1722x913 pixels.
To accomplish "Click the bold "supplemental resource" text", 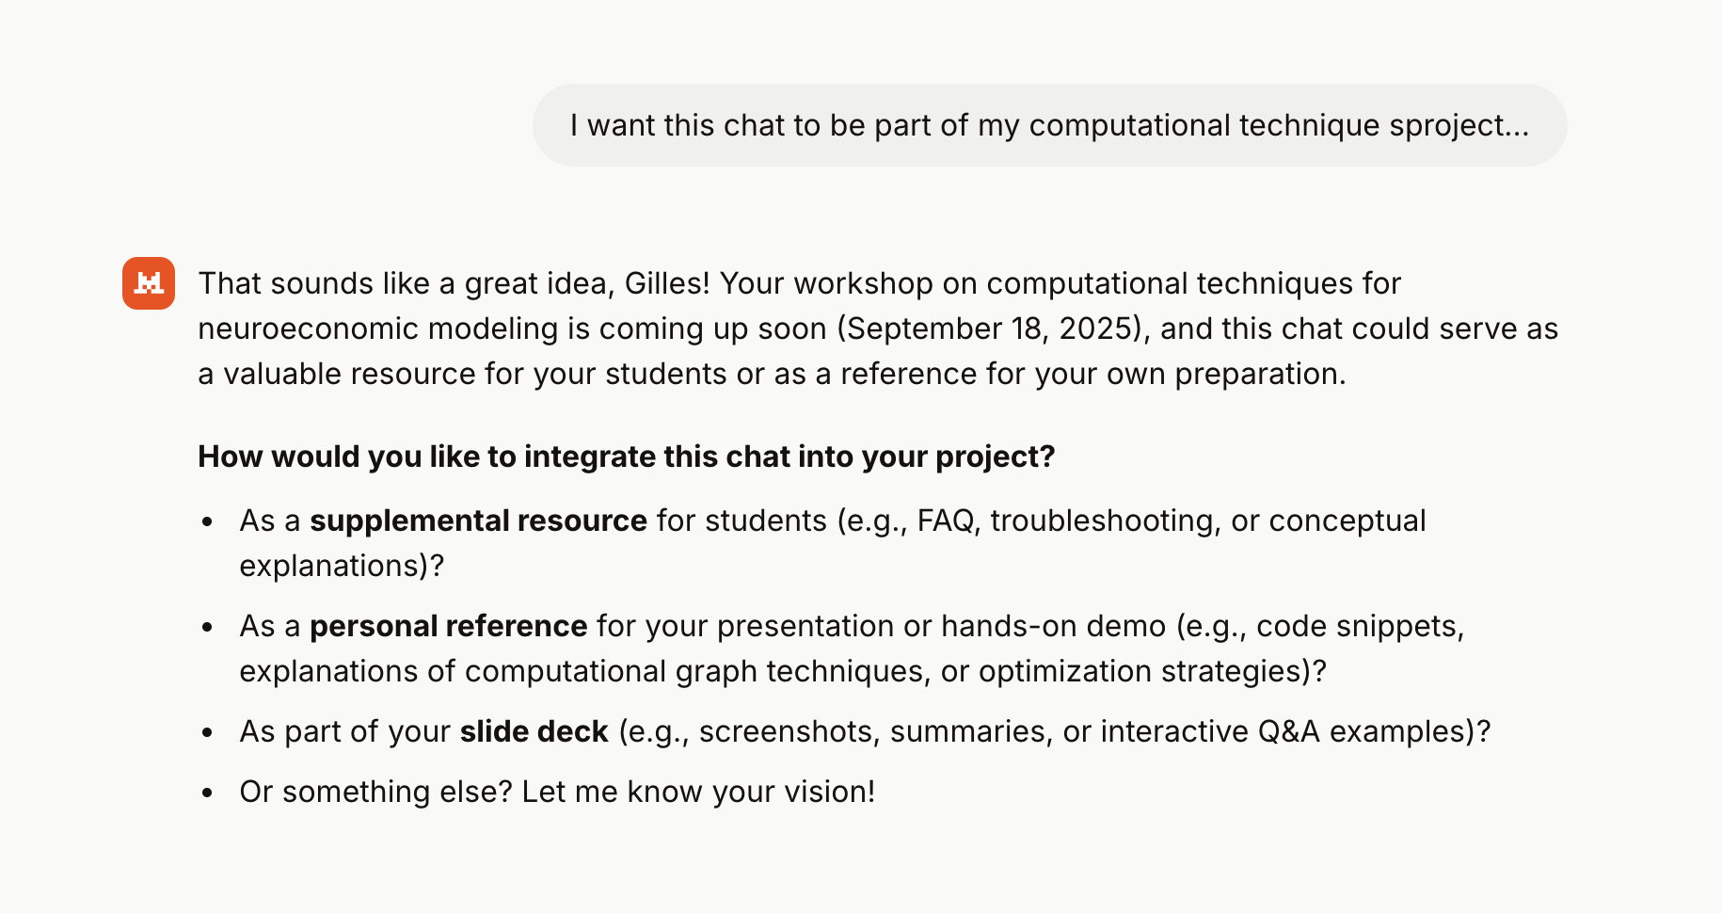I will (x=478, y=521).
